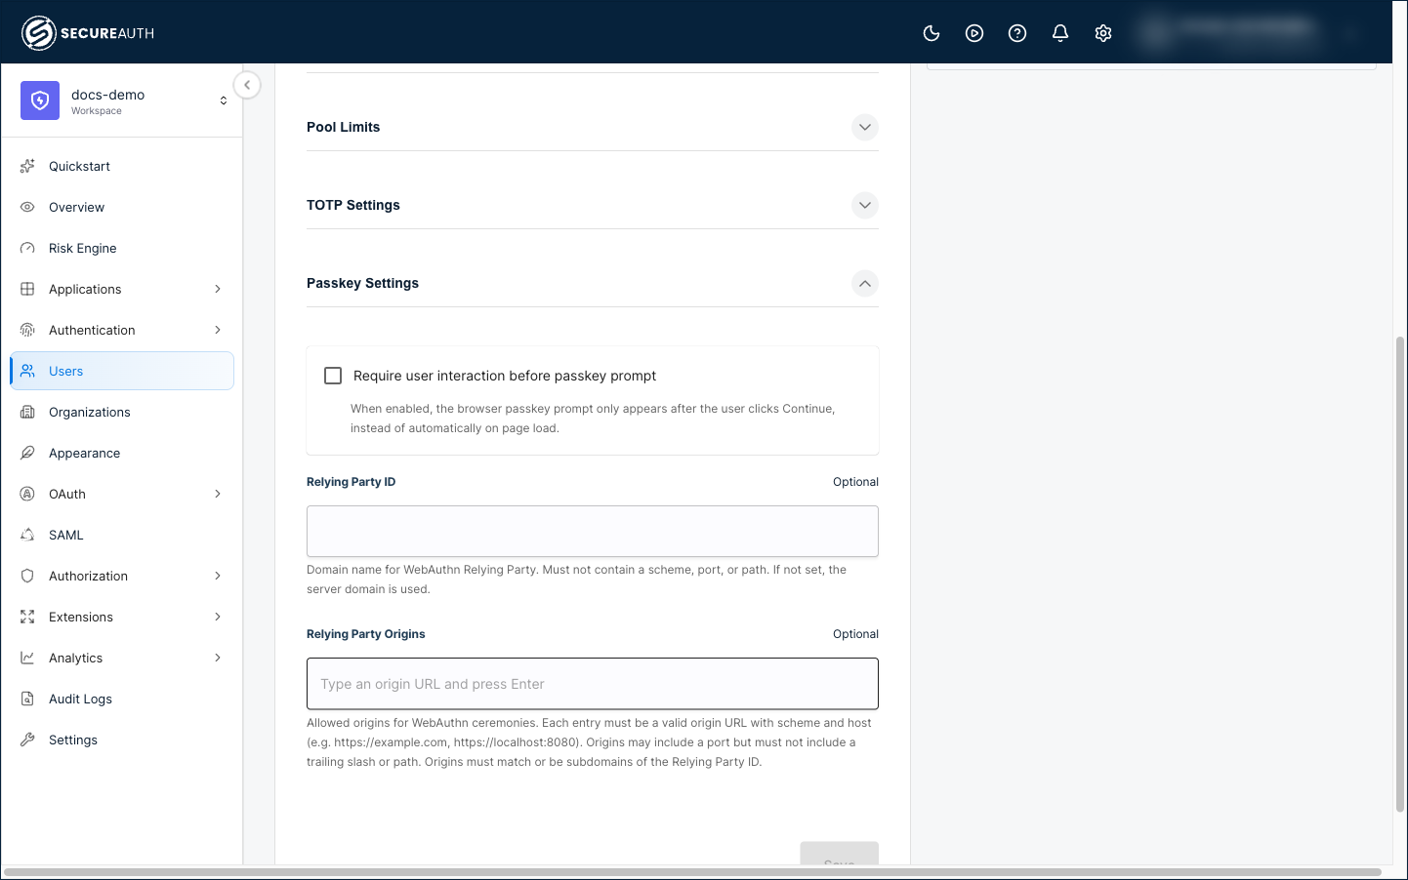Open Quickstart from the sidebar
This screenshot has height=880, width=1408.
tap(122, 166)
